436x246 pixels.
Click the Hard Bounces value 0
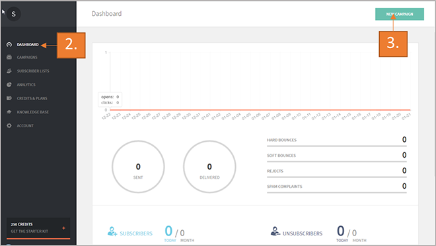[x=404, y=139]
